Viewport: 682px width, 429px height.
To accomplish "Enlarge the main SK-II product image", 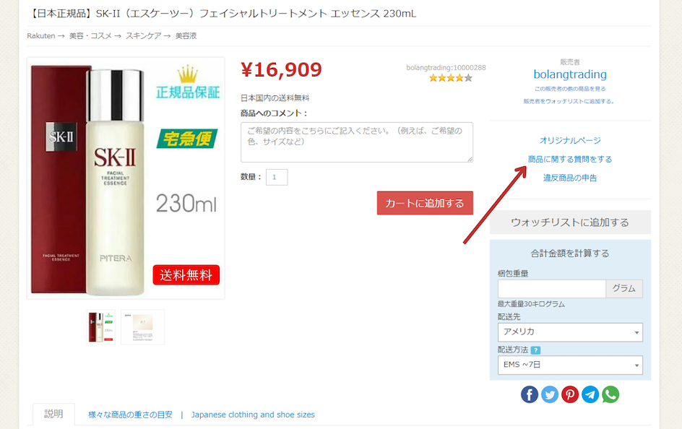I will 126,178.
